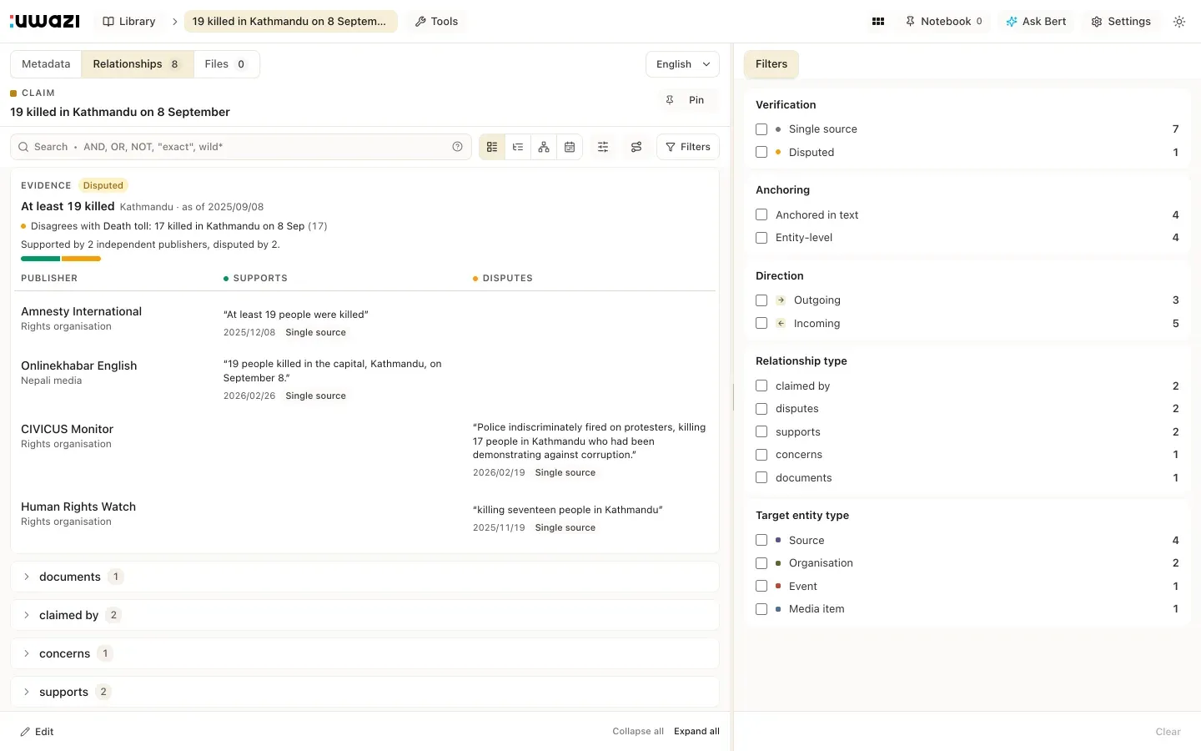Open the English language dropdown
Screen dimensions: 1201x751
point(682,64)
